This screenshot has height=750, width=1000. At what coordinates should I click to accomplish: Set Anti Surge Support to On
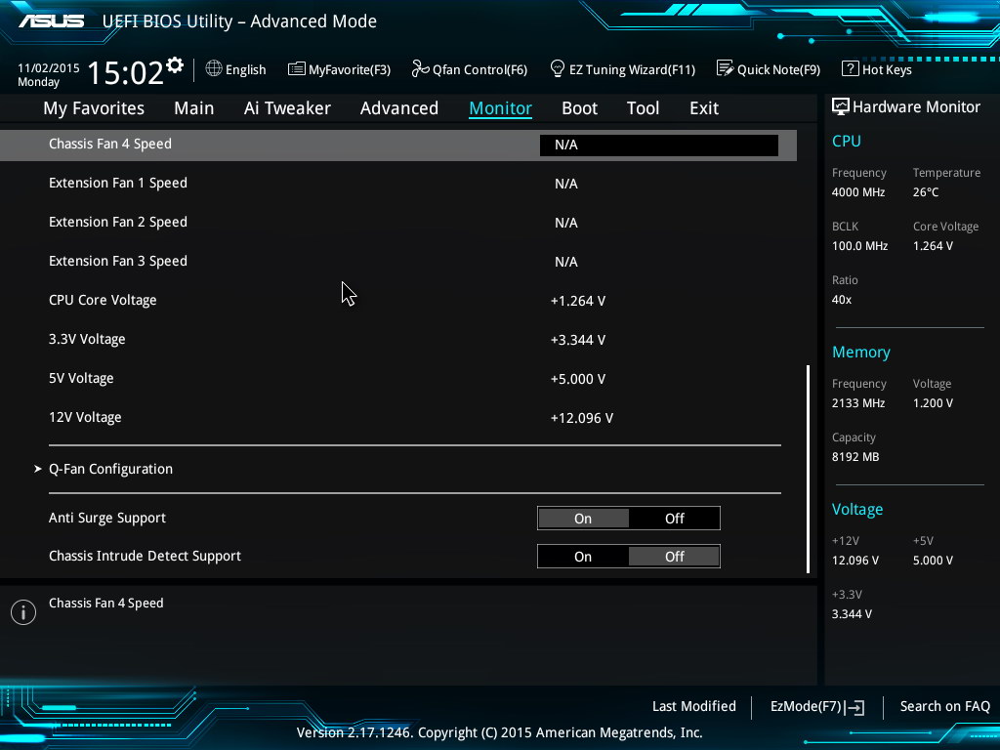tap(583, 519)
